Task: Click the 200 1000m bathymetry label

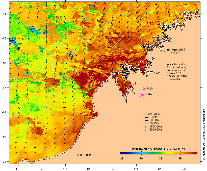Action: [x=84, y=155]
